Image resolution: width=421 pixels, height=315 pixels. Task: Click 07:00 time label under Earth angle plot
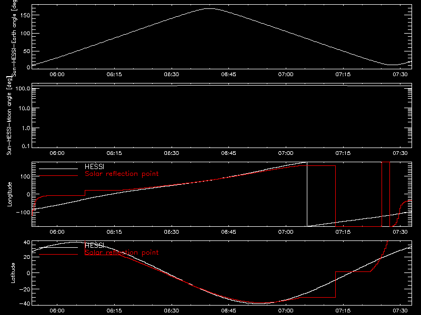point(286,75)
